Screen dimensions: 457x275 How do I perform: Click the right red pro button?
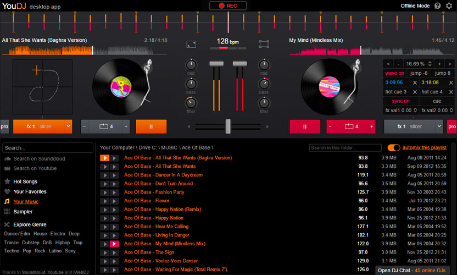452,127
